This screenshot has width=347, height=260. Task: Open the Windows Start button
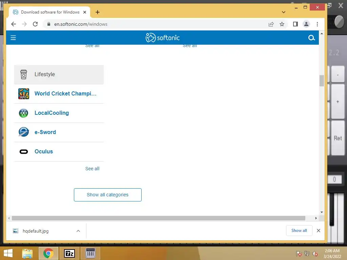tap(8, 253)
